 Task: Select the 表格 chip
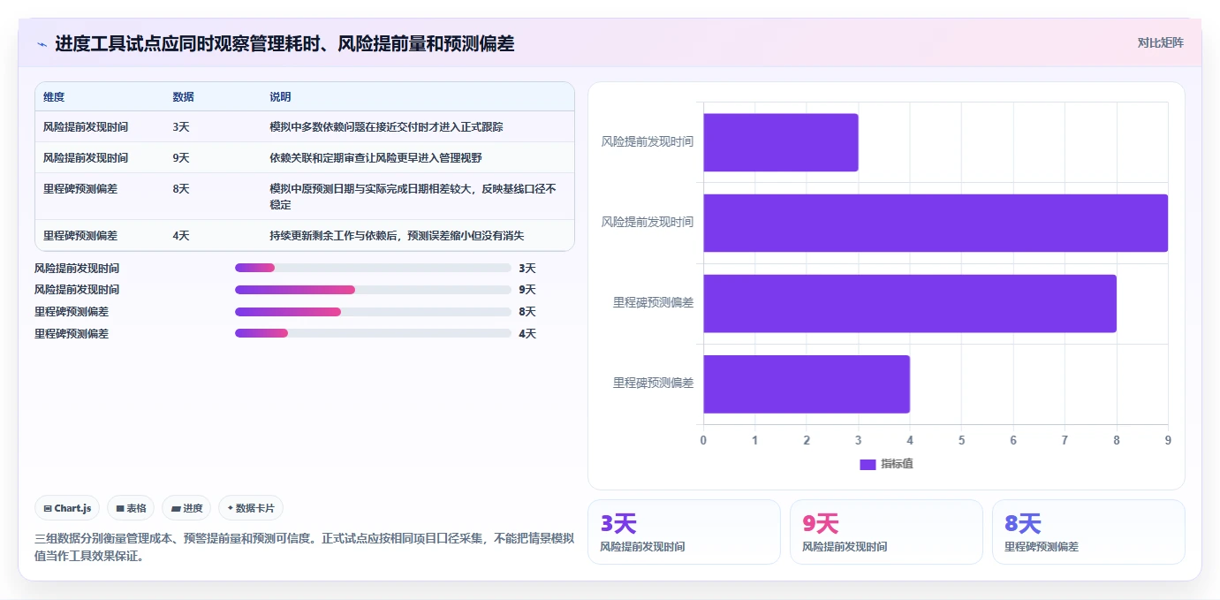coord(131,508)
